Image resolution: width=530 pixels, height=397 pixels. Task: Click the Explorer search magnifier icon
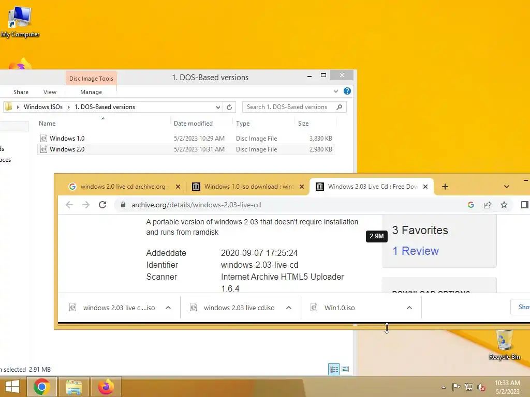tap(340, 107)
